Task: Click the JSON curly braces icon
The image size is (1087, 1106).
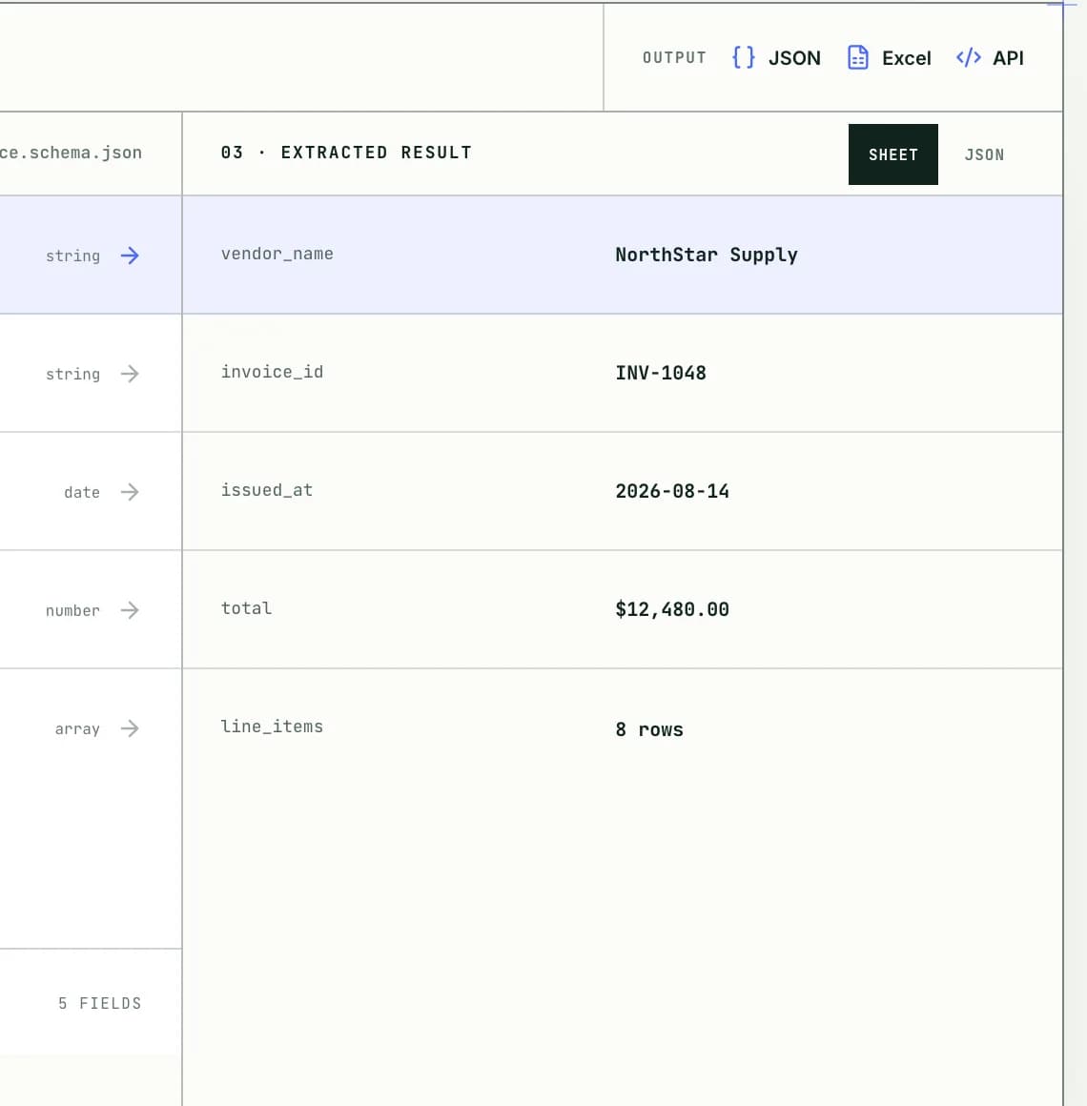Action: pos(744,57)
